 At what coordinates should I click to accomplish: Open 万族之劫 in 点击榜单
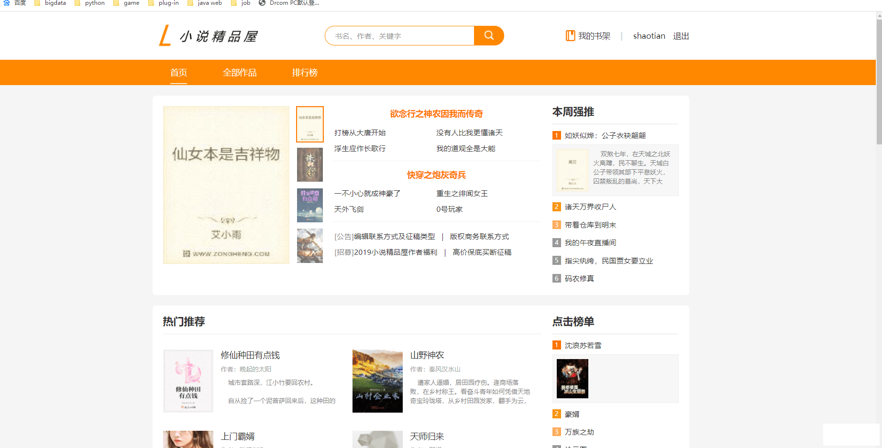(579, 432)
